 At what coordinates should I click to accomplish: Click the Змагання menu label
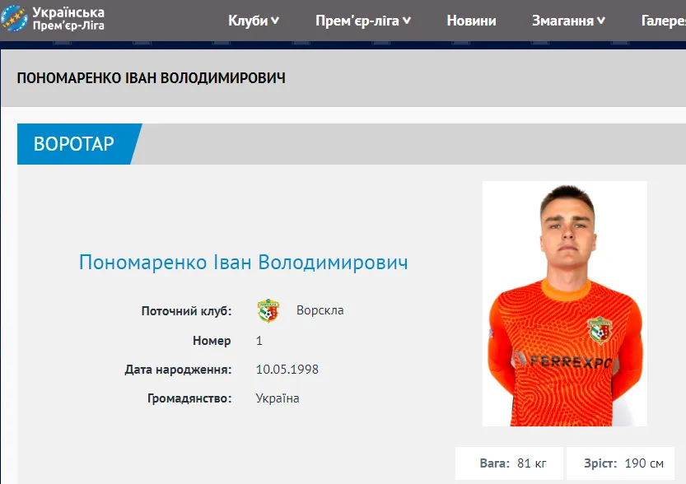click(x=562, y=21)
